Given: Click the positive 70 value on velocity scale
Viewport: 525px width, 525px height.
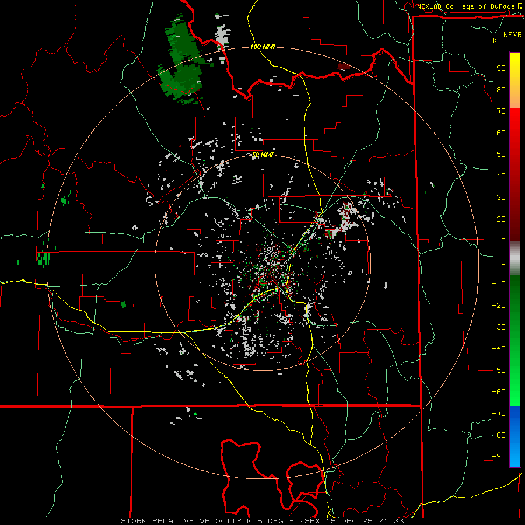Looking at the screenshot, I should coord(501,111).
